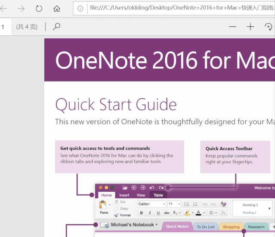
Task: Apply the black font color
Action: [198, 213]
